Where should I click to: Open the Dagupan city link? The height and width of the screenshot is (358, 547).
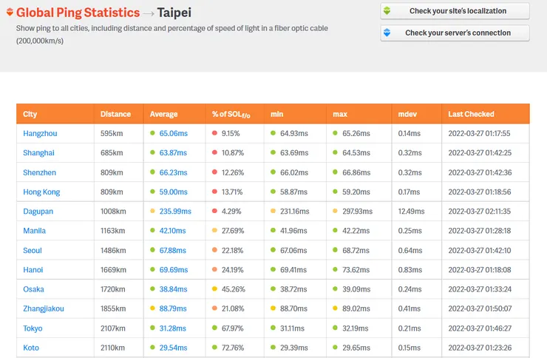click(x=39, y=211)
